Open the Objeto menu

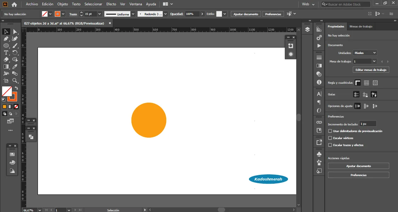(62, 4)
